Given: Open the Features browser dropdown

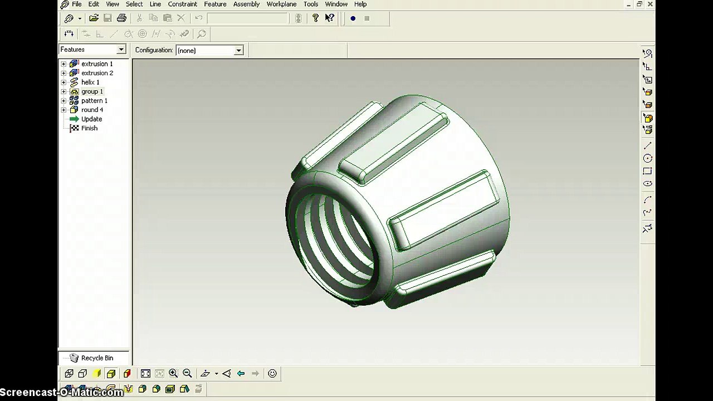Looking at the screenshot, I should [x=121, y=50].
